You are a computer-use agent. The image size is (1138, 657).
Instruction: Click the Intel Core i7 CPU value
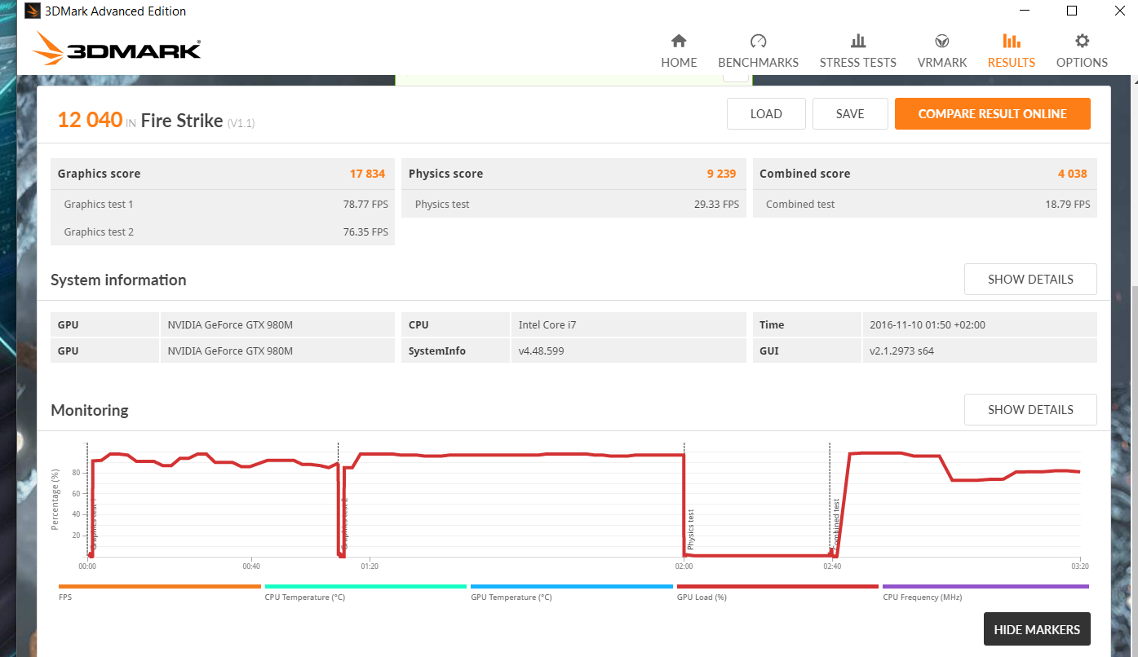click(546, 324)
